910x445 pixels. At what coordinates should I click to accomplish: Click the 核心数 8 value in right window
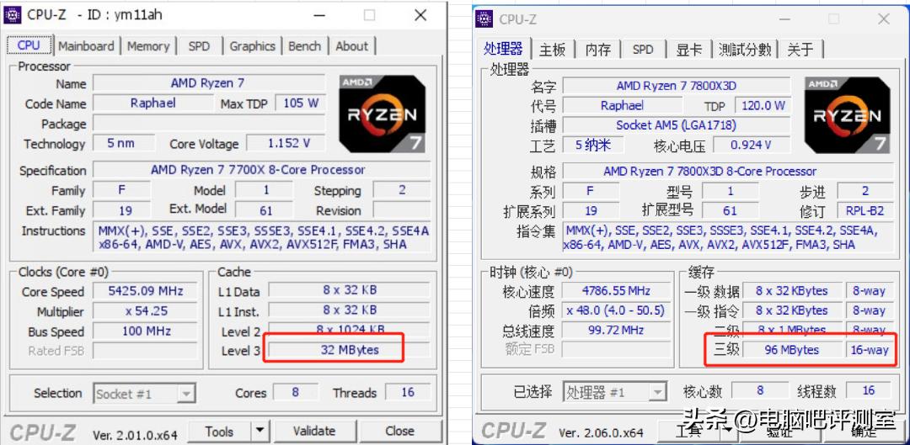[760, 390]
